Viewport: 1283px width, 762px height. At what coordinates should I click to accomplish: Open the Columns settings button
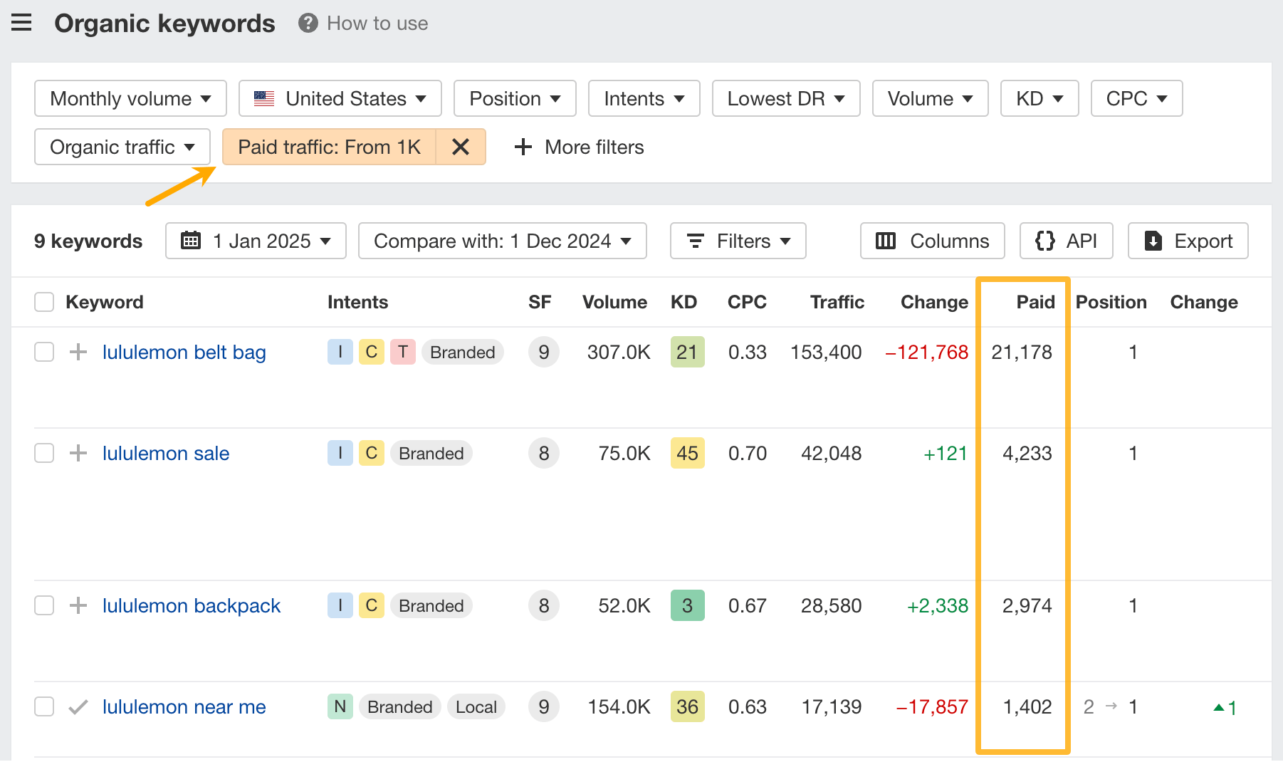point(932,241)
